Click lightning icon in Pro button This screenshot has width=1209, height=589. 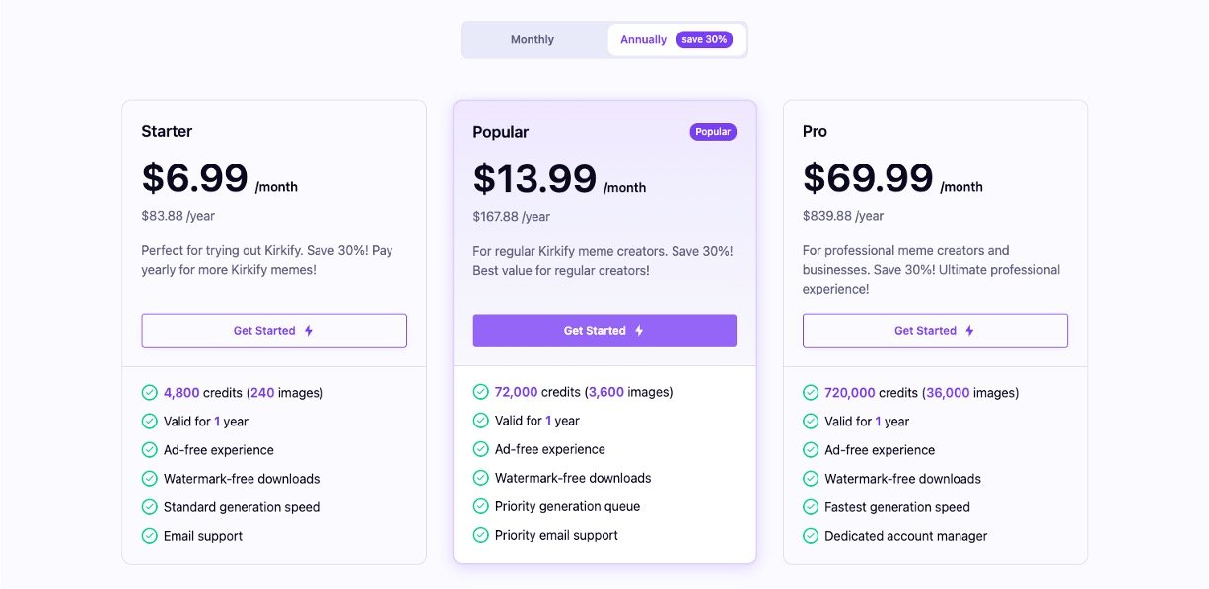pos(969,331)
